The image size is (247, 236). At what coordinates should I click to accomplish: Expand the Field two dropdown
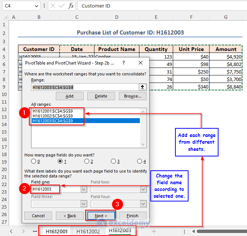(143, 189)
